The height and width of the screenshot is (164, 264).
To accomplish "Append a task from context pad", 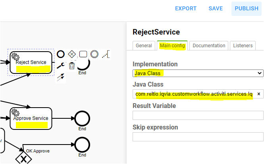I will [x=83, y=54].
